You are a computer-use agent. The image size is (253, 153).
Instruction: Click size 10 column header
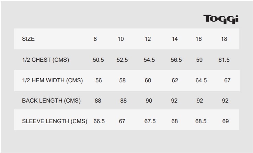pos(121,39)
